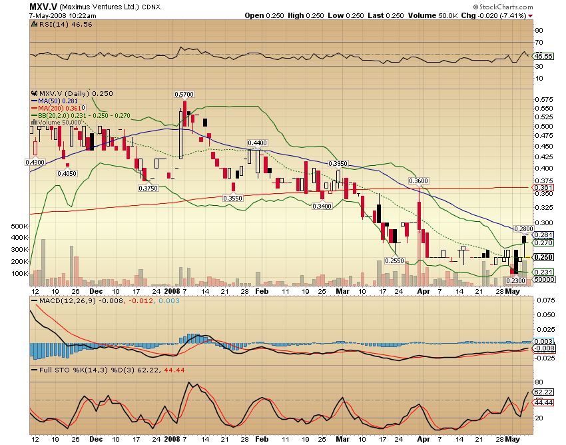Click the 0.2300 low price annotation
This screenshot has height=445, width=566.
pyautogui.click(x=515, y=280)
